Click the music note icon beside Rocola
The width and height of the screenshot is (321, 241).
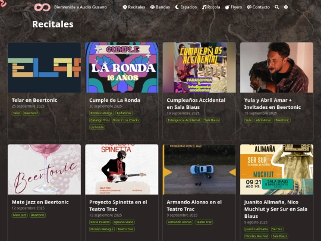204,7
